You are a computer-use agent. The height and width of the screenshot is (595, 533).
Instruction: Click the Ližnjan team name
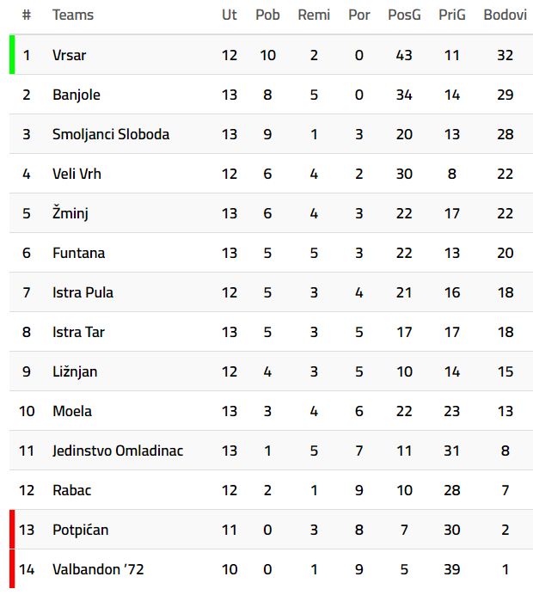[x=75, y=371]
